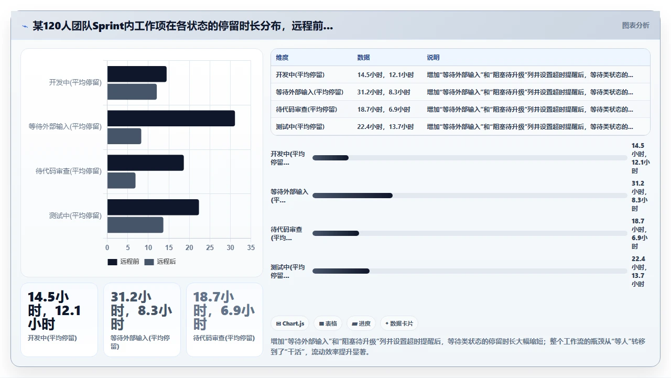Open the 31.2小时，8.3小时 data card
671x378 pixels.
click(x=142, y=320)
